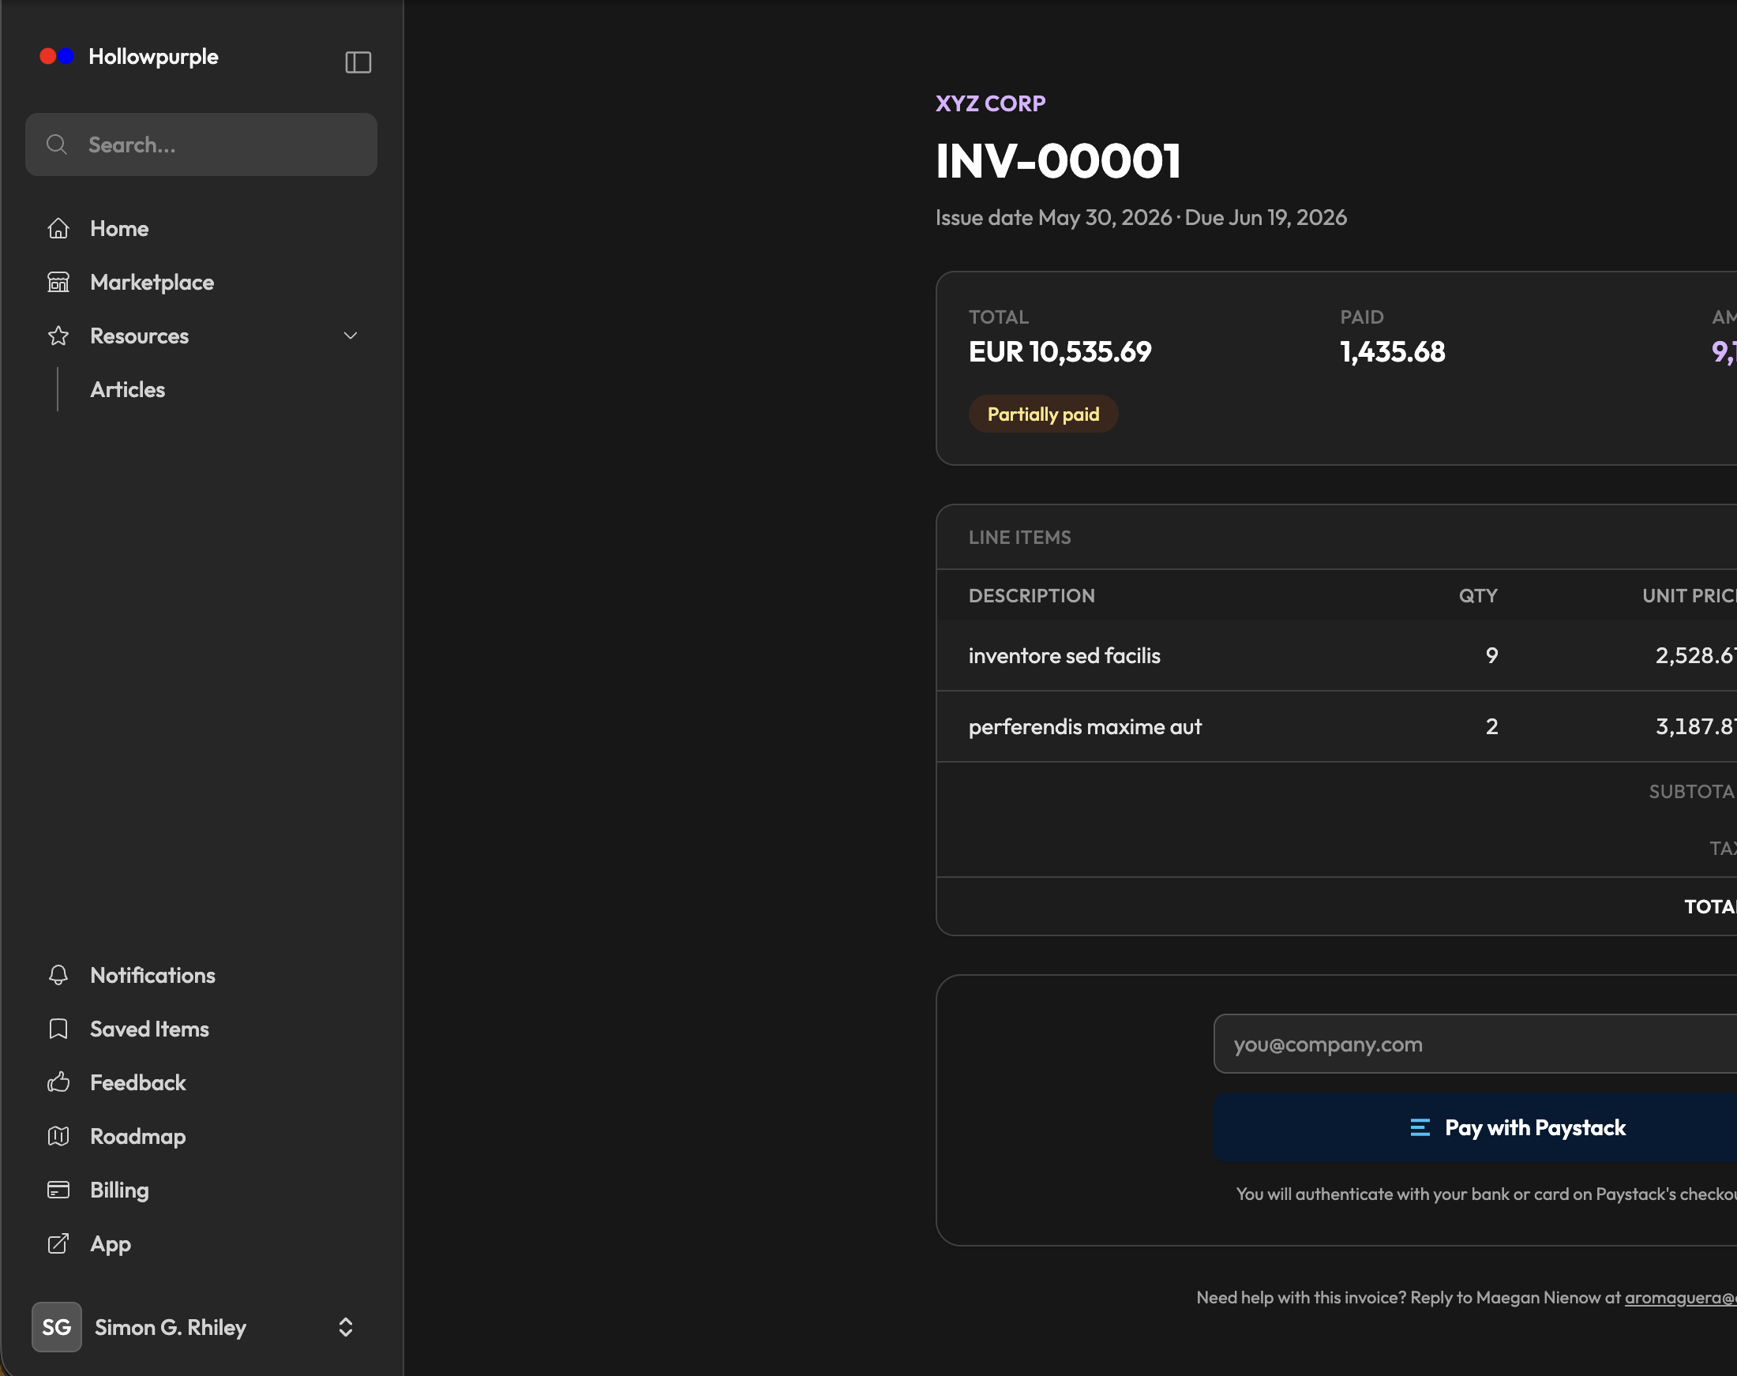Click the Billing card icon
The image size is (1737, 1376).
coord(58,1190)
